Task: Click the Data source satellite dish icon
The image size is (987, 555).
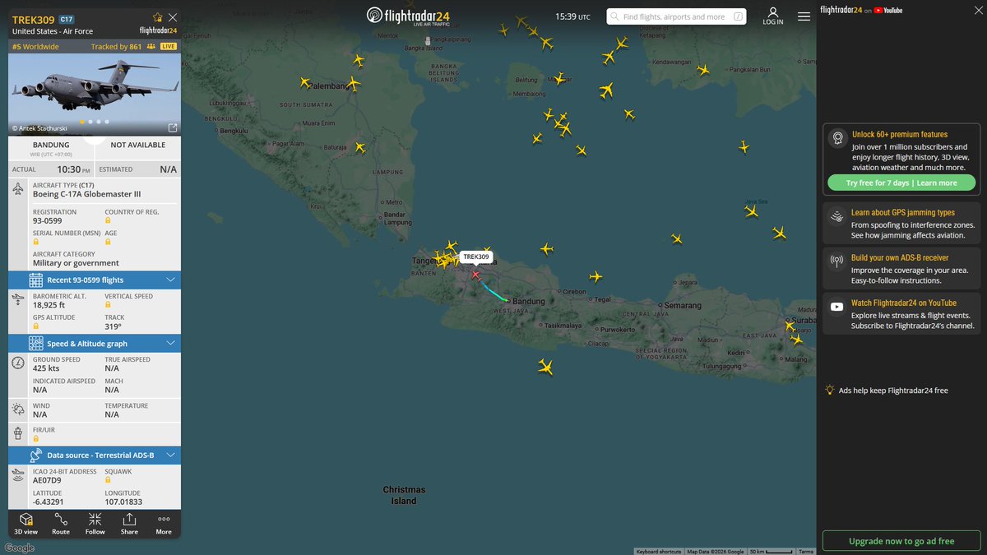Action: tap(36, 454)
